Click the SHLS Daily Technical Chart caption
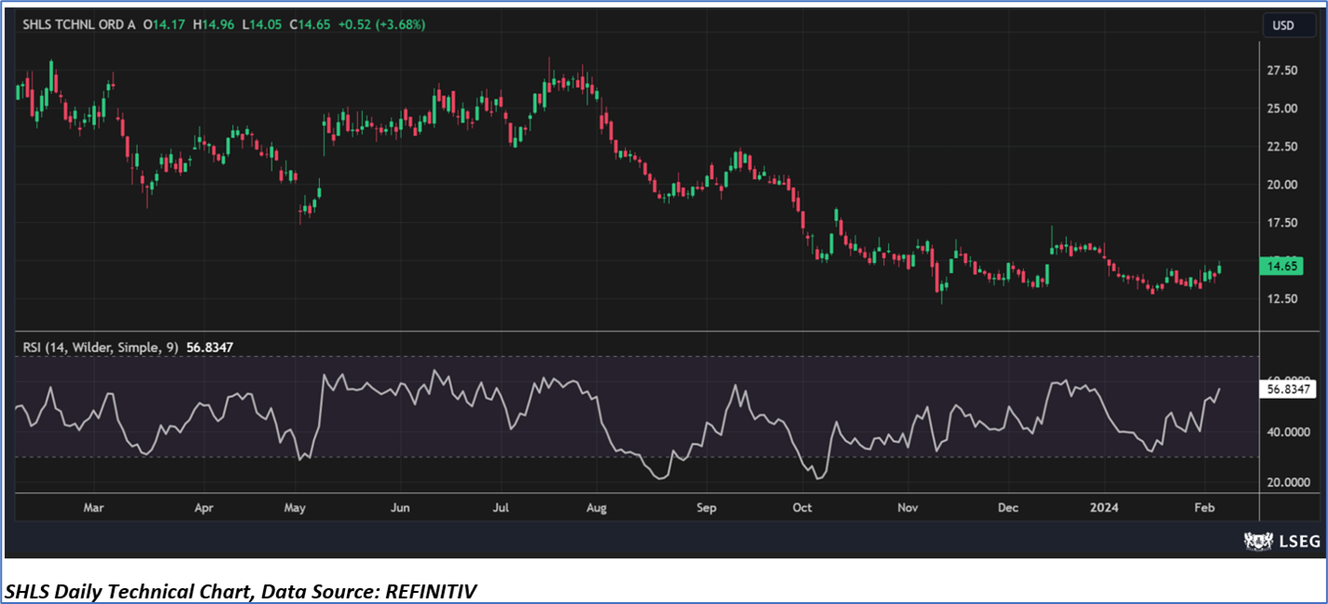1328x604 pixels. click(242, 590)
